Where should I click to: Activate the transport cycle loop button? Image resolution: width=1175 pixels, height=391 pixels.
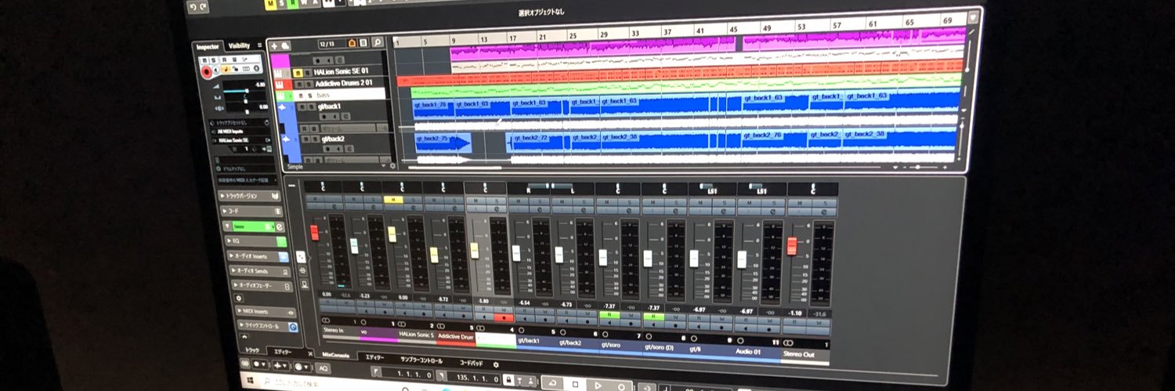coord(553,384)
